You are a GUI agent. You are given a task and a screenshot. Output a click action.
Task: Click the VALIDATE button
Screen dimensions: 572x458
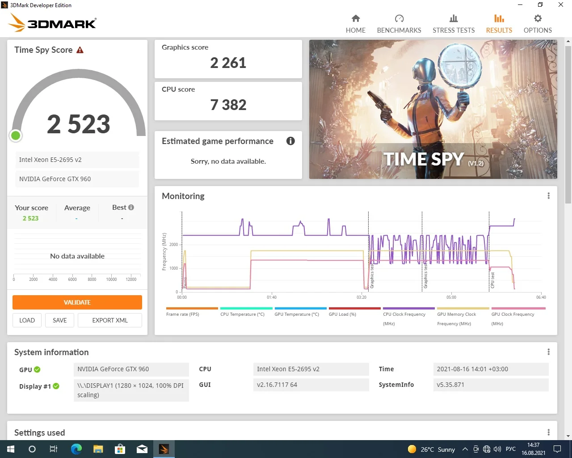tap(77, 302)
